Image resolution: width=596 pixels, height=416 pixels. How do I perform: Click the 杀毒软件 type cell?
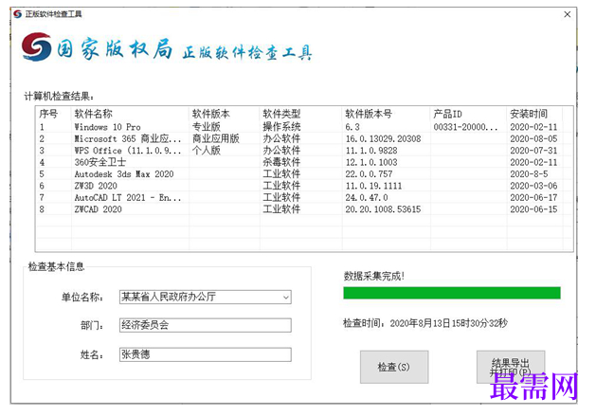click(x=281, y=162)
